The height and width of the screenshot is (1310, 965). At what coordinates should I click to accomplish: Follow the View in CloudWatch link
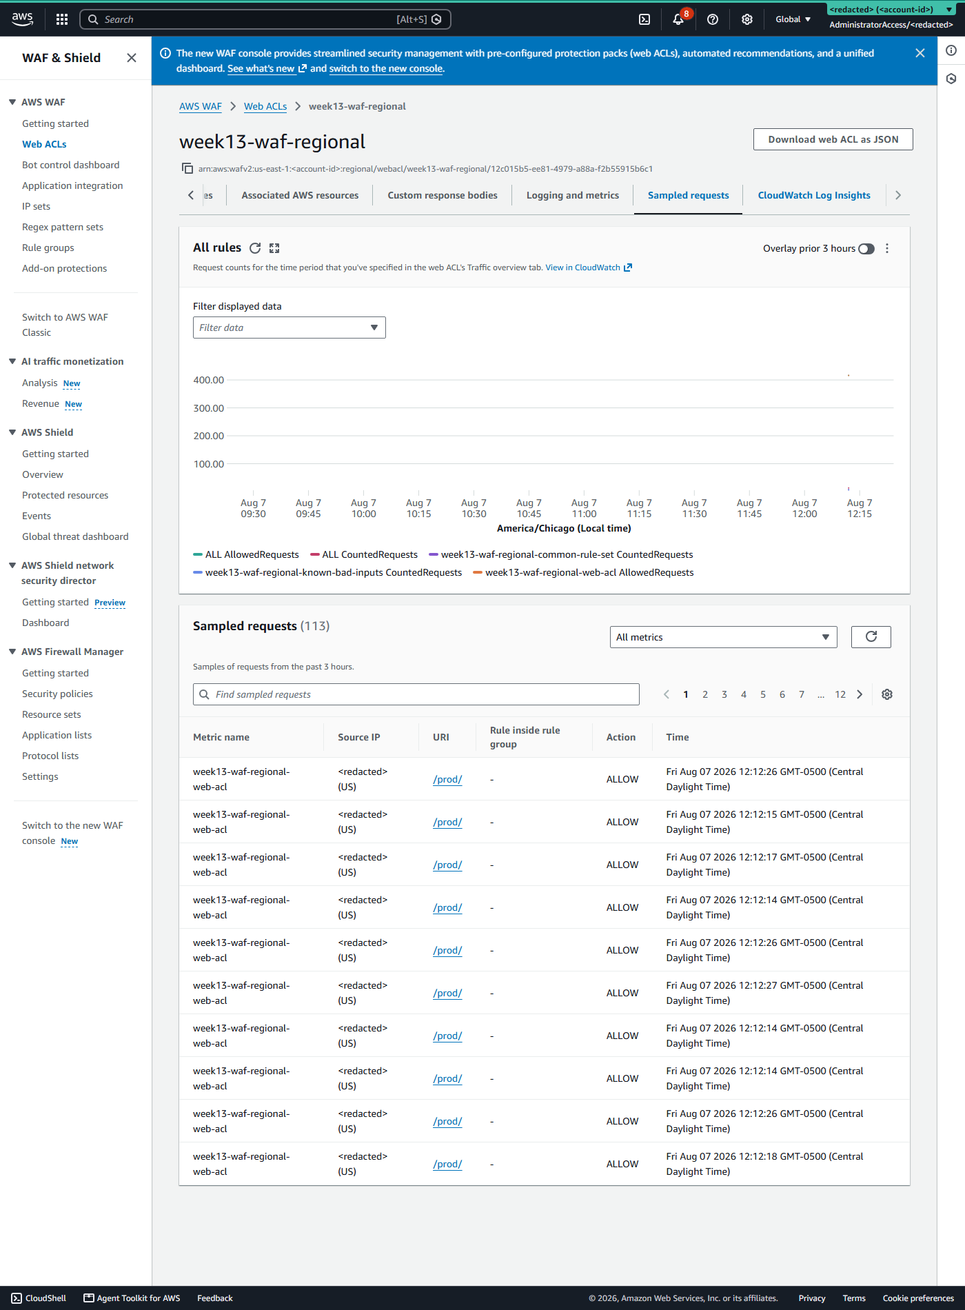click(x=589, y=268)
